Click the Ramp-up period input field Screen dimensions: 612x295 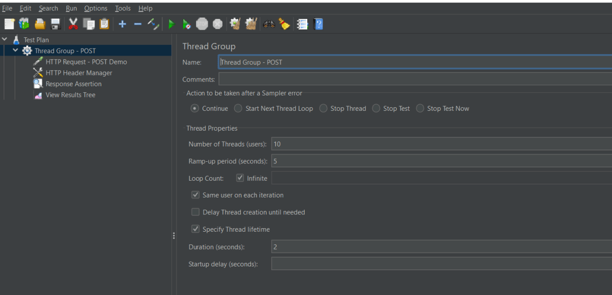point(439,161)
